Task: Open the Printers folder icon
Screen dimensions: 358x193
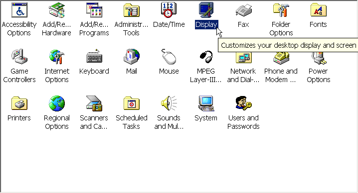Action: pos(19,103)
